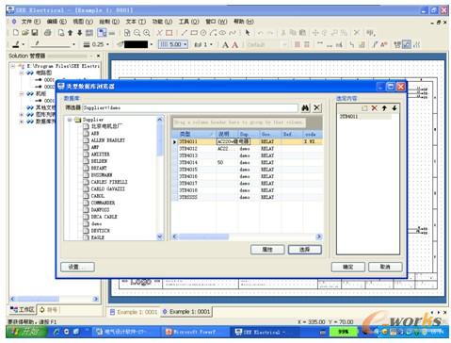Select the CARLO GAVAZZI supplier
Image resolution: width=451 pixels, height=343 pixels.
click(x=107, y=189)
